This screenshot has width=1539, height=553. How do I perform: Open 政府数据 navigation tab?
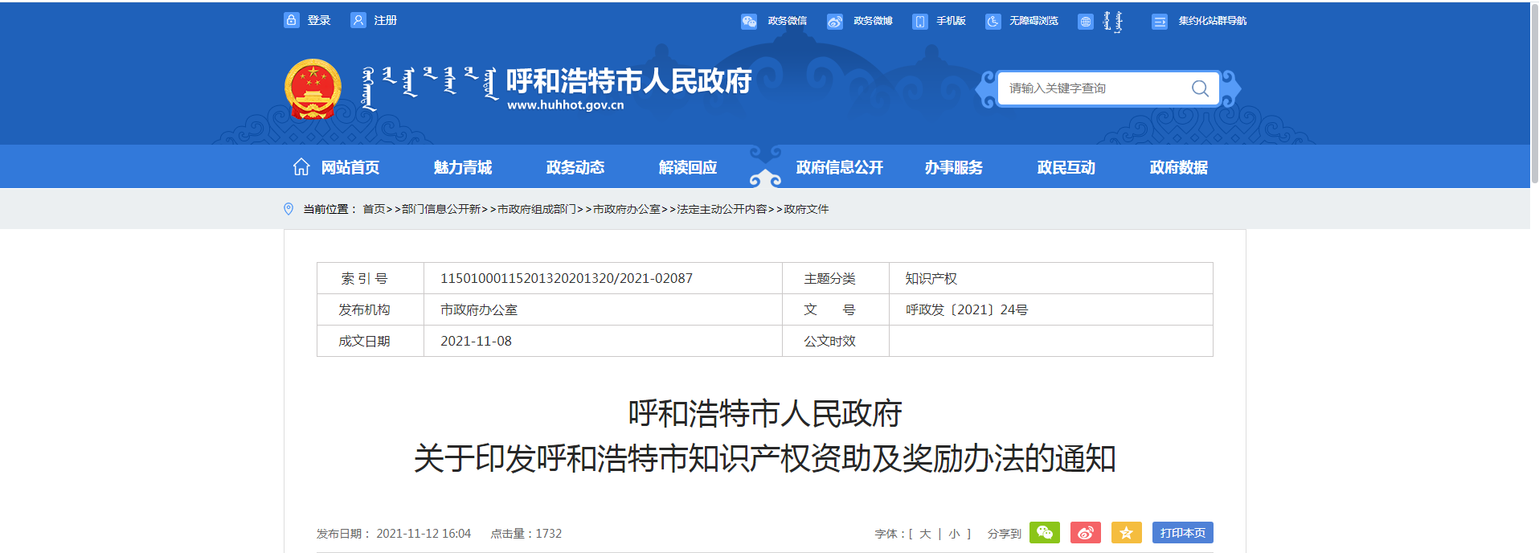coord(1179,167)
